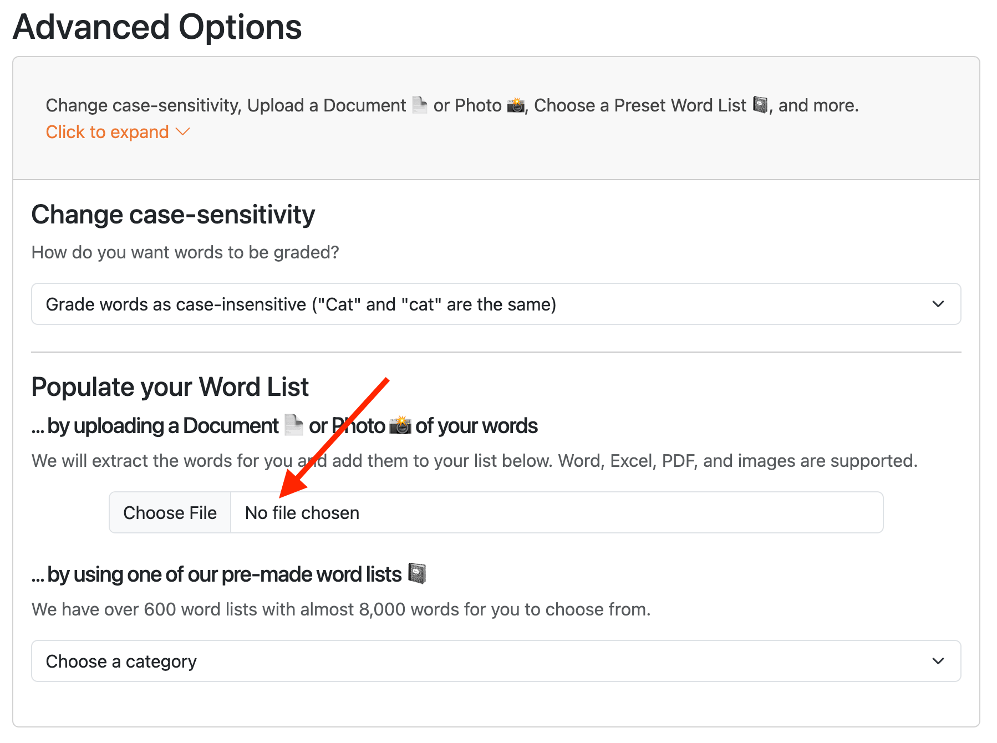
Task: Click the red arrow pointing to file upload
Action: coord(333,438)
